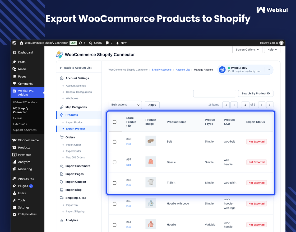Open the Belt product thumbnail

click(x=151, y=141)
